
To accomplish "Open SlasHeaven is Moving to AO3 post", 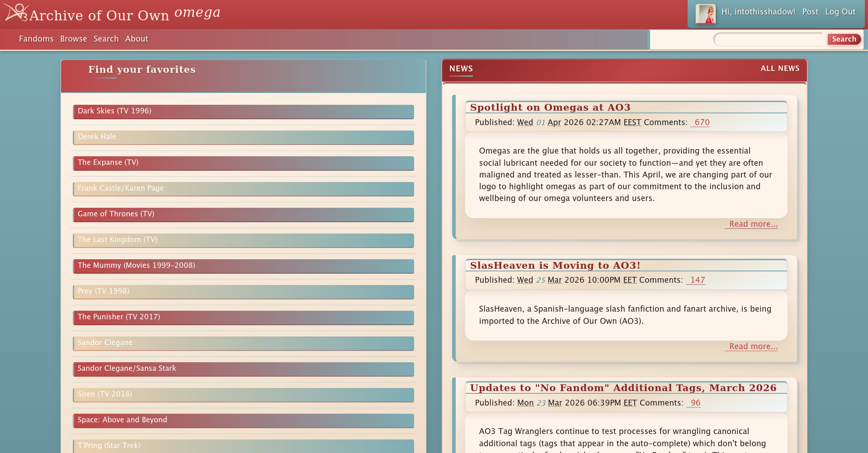I will pyautogui.click(x=555, y=266).
